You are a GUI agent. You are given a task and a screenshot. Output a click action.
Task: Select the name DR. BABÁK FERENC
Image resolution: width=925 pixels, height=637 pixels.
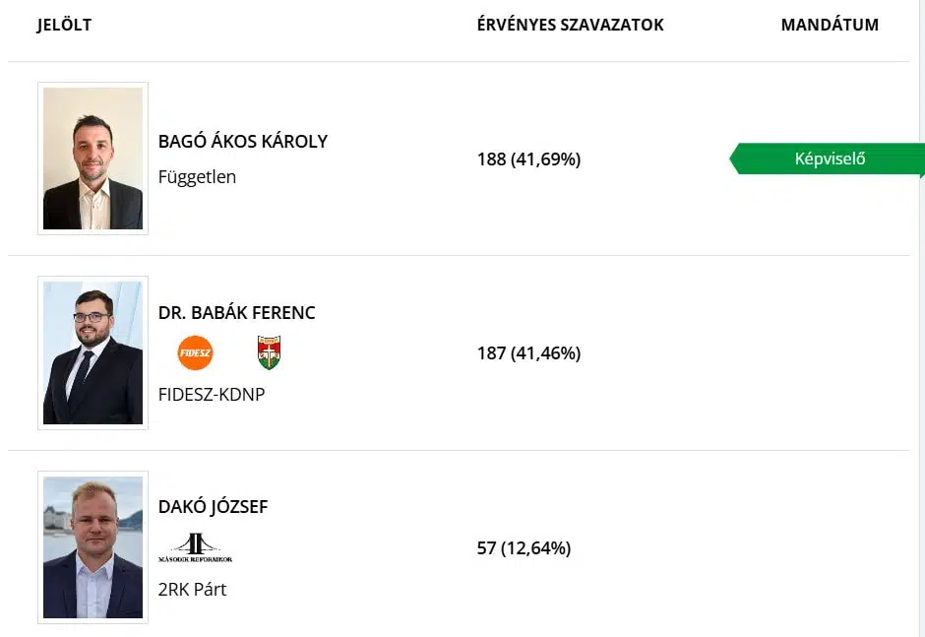pos(237,313)
